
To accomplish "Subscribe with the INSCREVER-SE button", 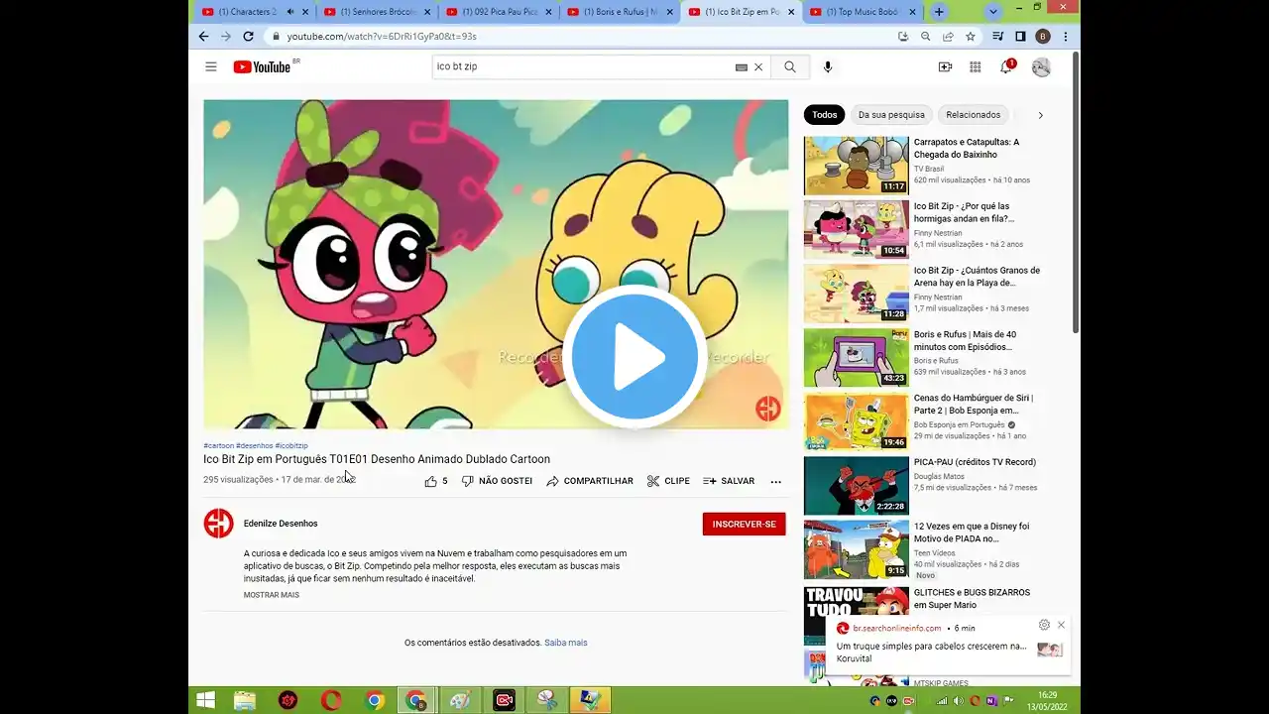I will [745, 524].
